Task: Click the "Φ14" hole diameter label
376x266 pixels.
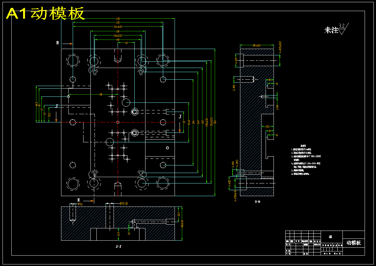Action: (x=80, y=204)
